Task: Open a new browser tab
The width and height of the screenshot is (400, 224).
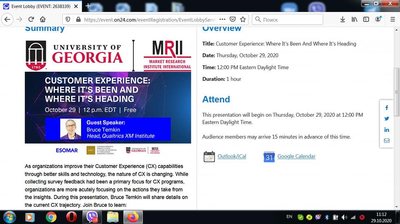Action: tap(88, 6)
